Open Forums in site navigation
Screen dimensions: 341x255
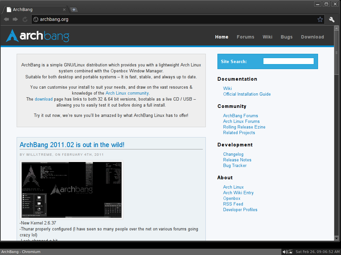click(245, 37)
